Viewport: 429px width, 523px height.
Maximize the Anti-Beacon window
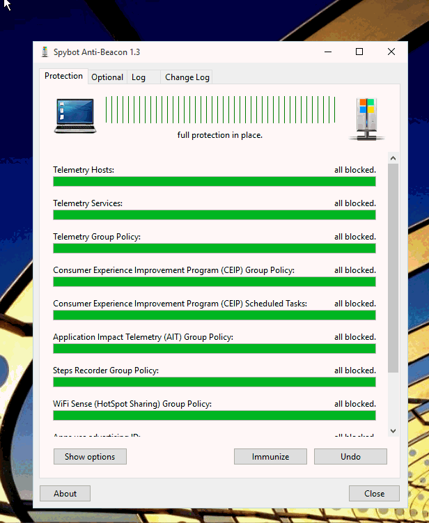[x=359, y=52]
